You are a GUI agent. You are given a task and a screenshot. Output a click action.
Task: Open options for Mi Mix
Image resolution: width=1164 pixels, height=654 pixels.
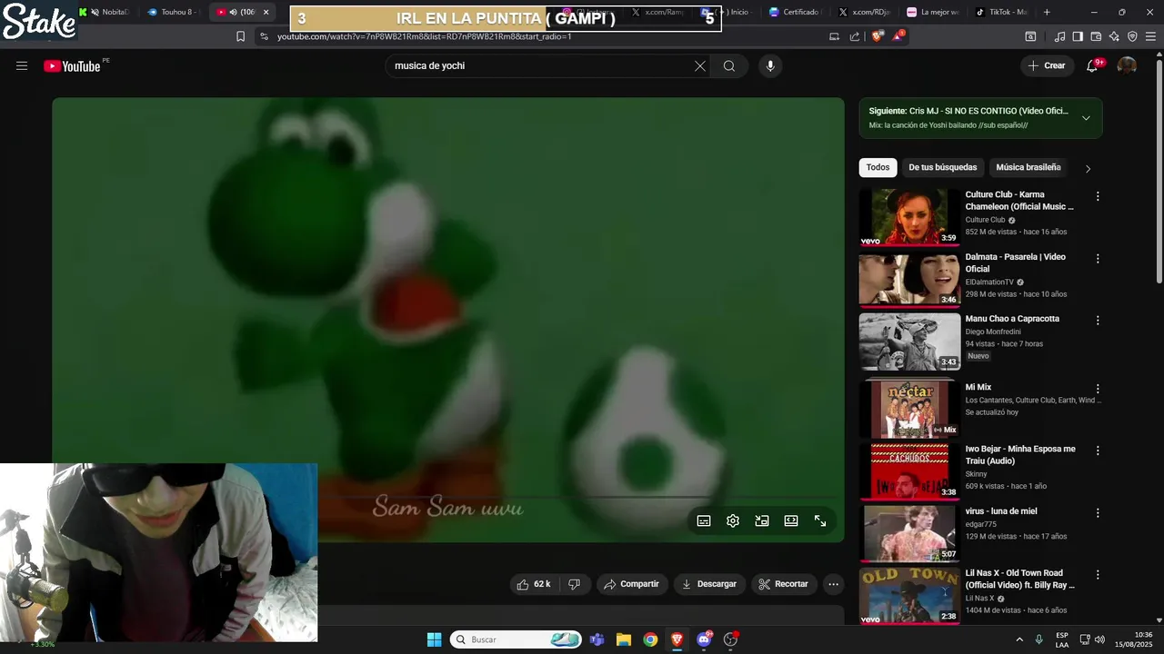(1098, 389)
